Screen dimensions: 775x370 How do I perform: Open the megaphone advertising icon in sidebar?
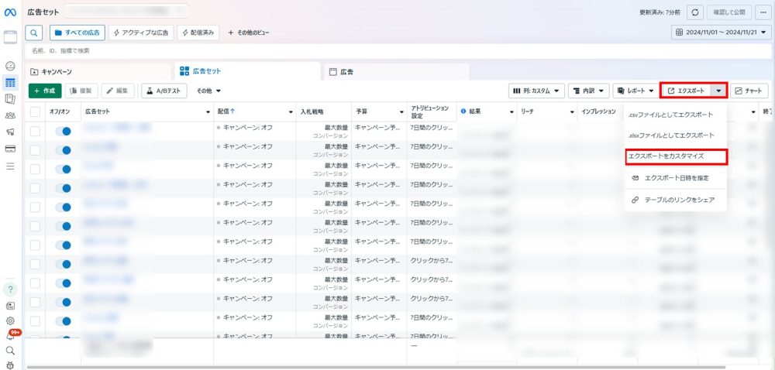pos(10,132)
